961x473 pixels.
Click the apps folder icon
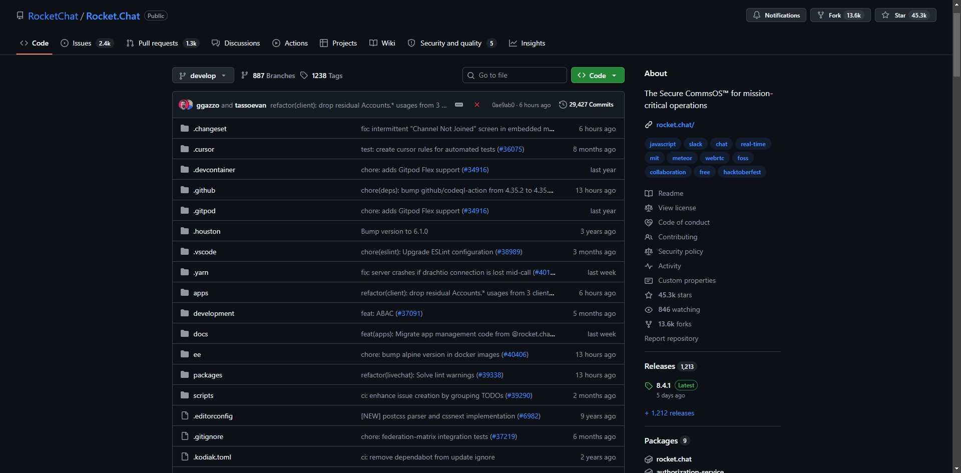coord(185,293)
